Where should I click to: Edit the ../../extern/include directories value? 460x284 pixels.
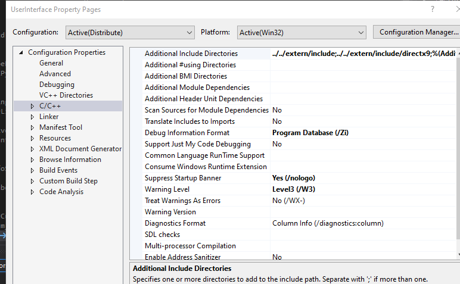[x=363, y=54]
